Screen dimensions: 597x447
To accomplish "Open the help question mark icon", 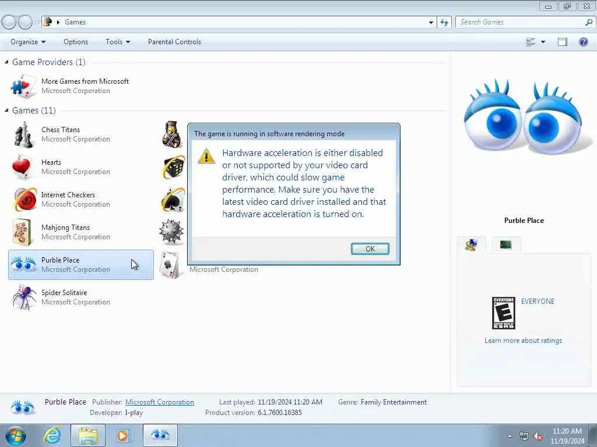I will tap(583, 42).
